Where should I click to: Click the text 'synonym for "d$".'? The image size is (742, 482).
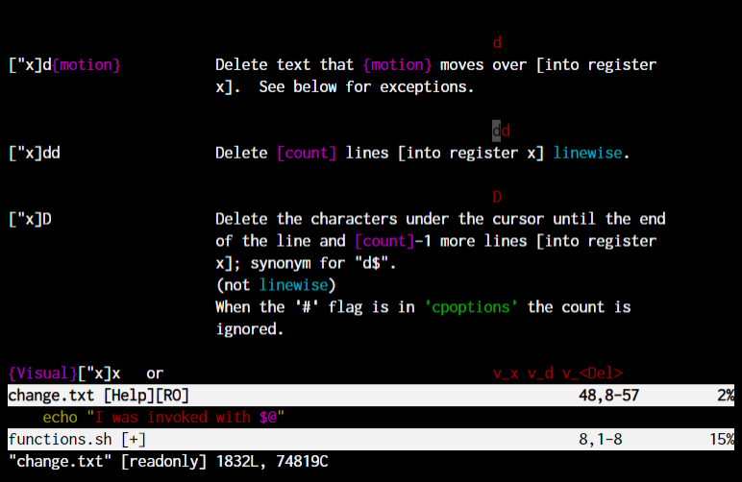(x=323, y=263)
